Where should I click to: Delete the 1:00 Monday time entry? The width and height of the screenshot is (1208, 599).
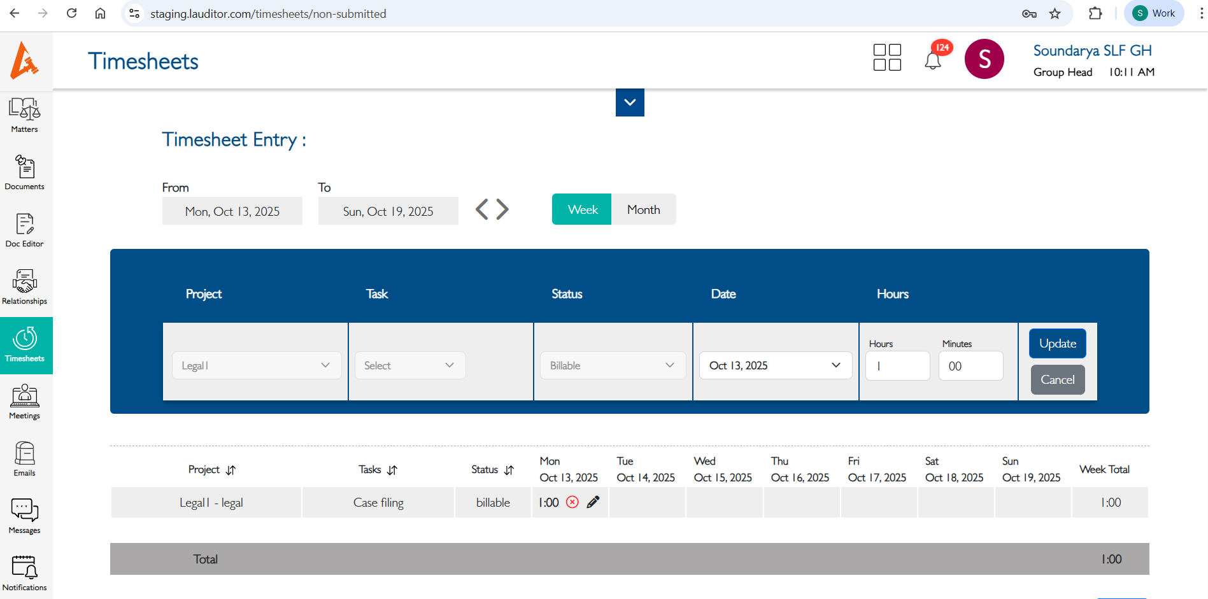572,502
